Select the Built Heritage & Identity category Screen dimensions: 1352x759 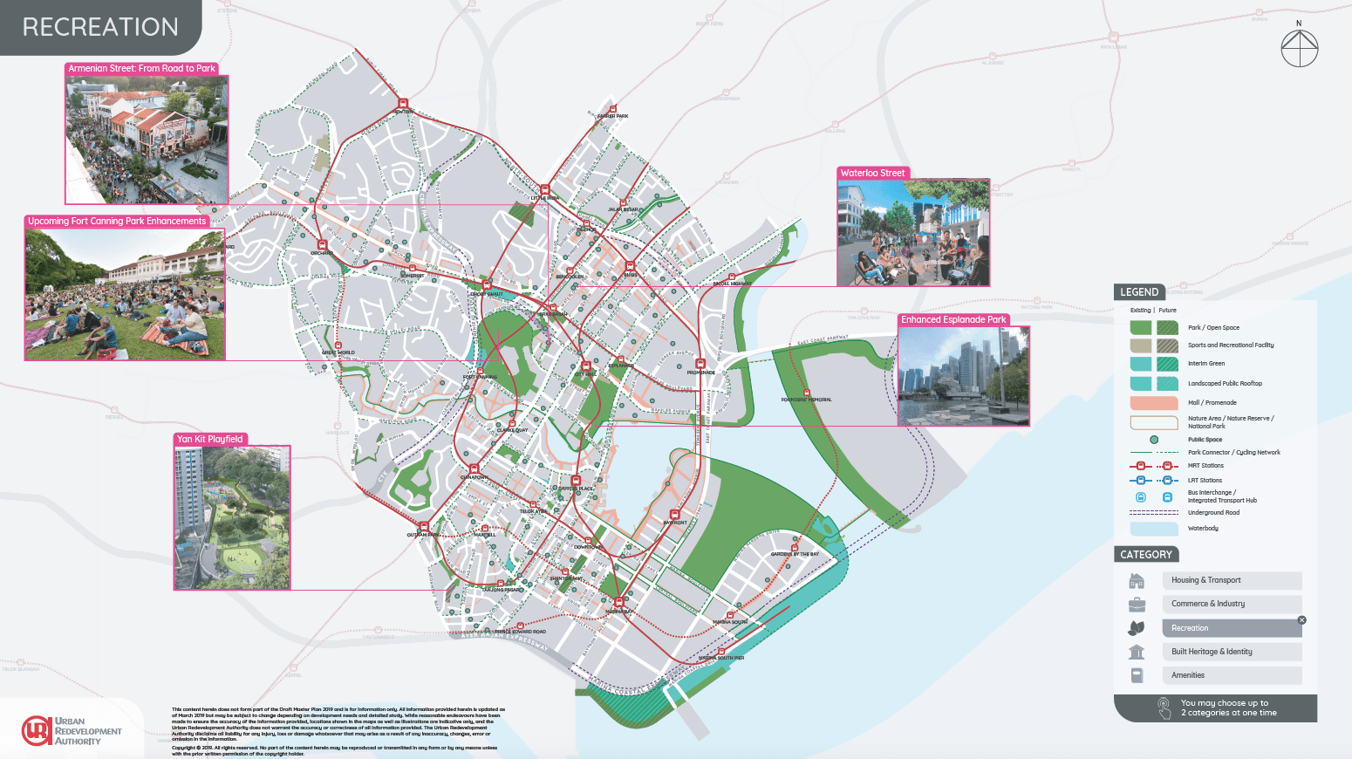pyautogui.click(x=1232, y=652)
